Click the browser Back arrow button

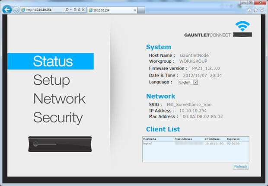(6, 10)
